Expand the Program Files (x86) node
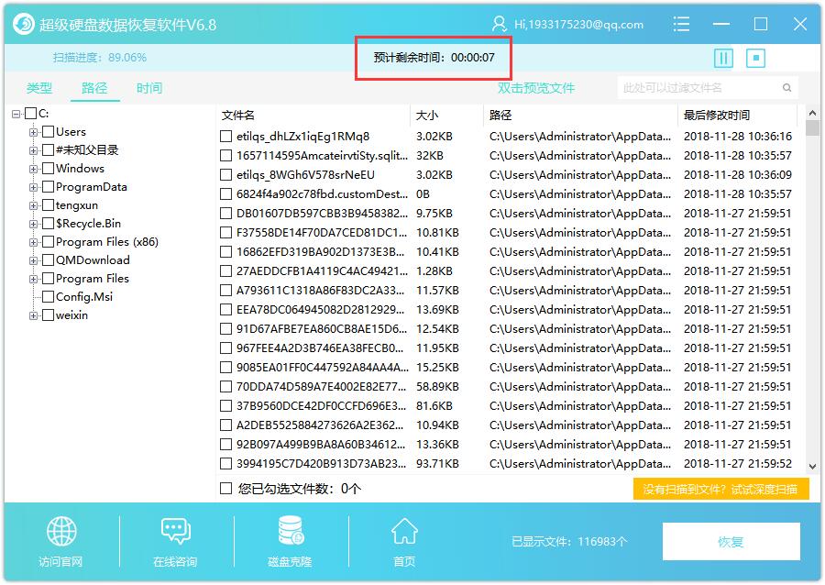 pos(33,242)
